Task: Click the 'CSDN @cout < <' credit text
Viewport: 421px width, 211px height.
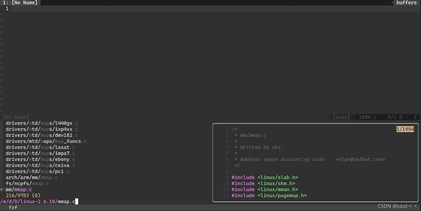Action: click(397, 206)
